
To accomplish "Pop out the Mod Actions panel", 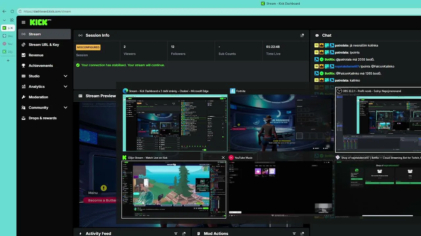I will pos(302,234).
